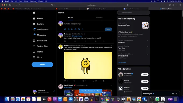This screenshot has height=103, width=183.
Task: Go back in Safari
Action: click(x=16, y=5)
